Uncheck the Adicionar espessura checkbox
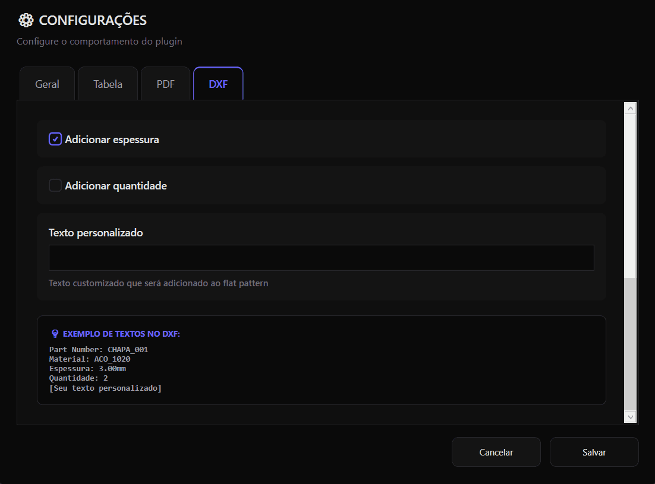Image resolution: width=655 pixels, height=484 pixels. (x=55, y=140)
